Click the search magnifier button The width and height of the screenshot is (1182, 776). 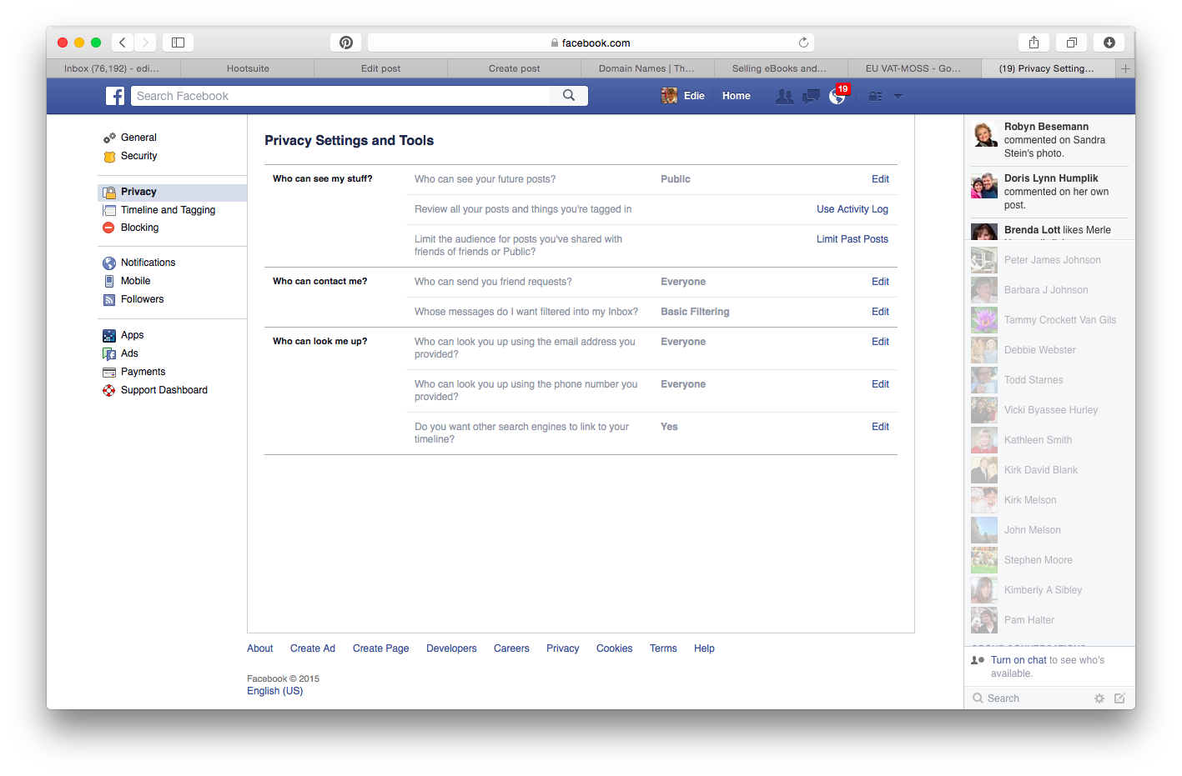click(569, 96)
